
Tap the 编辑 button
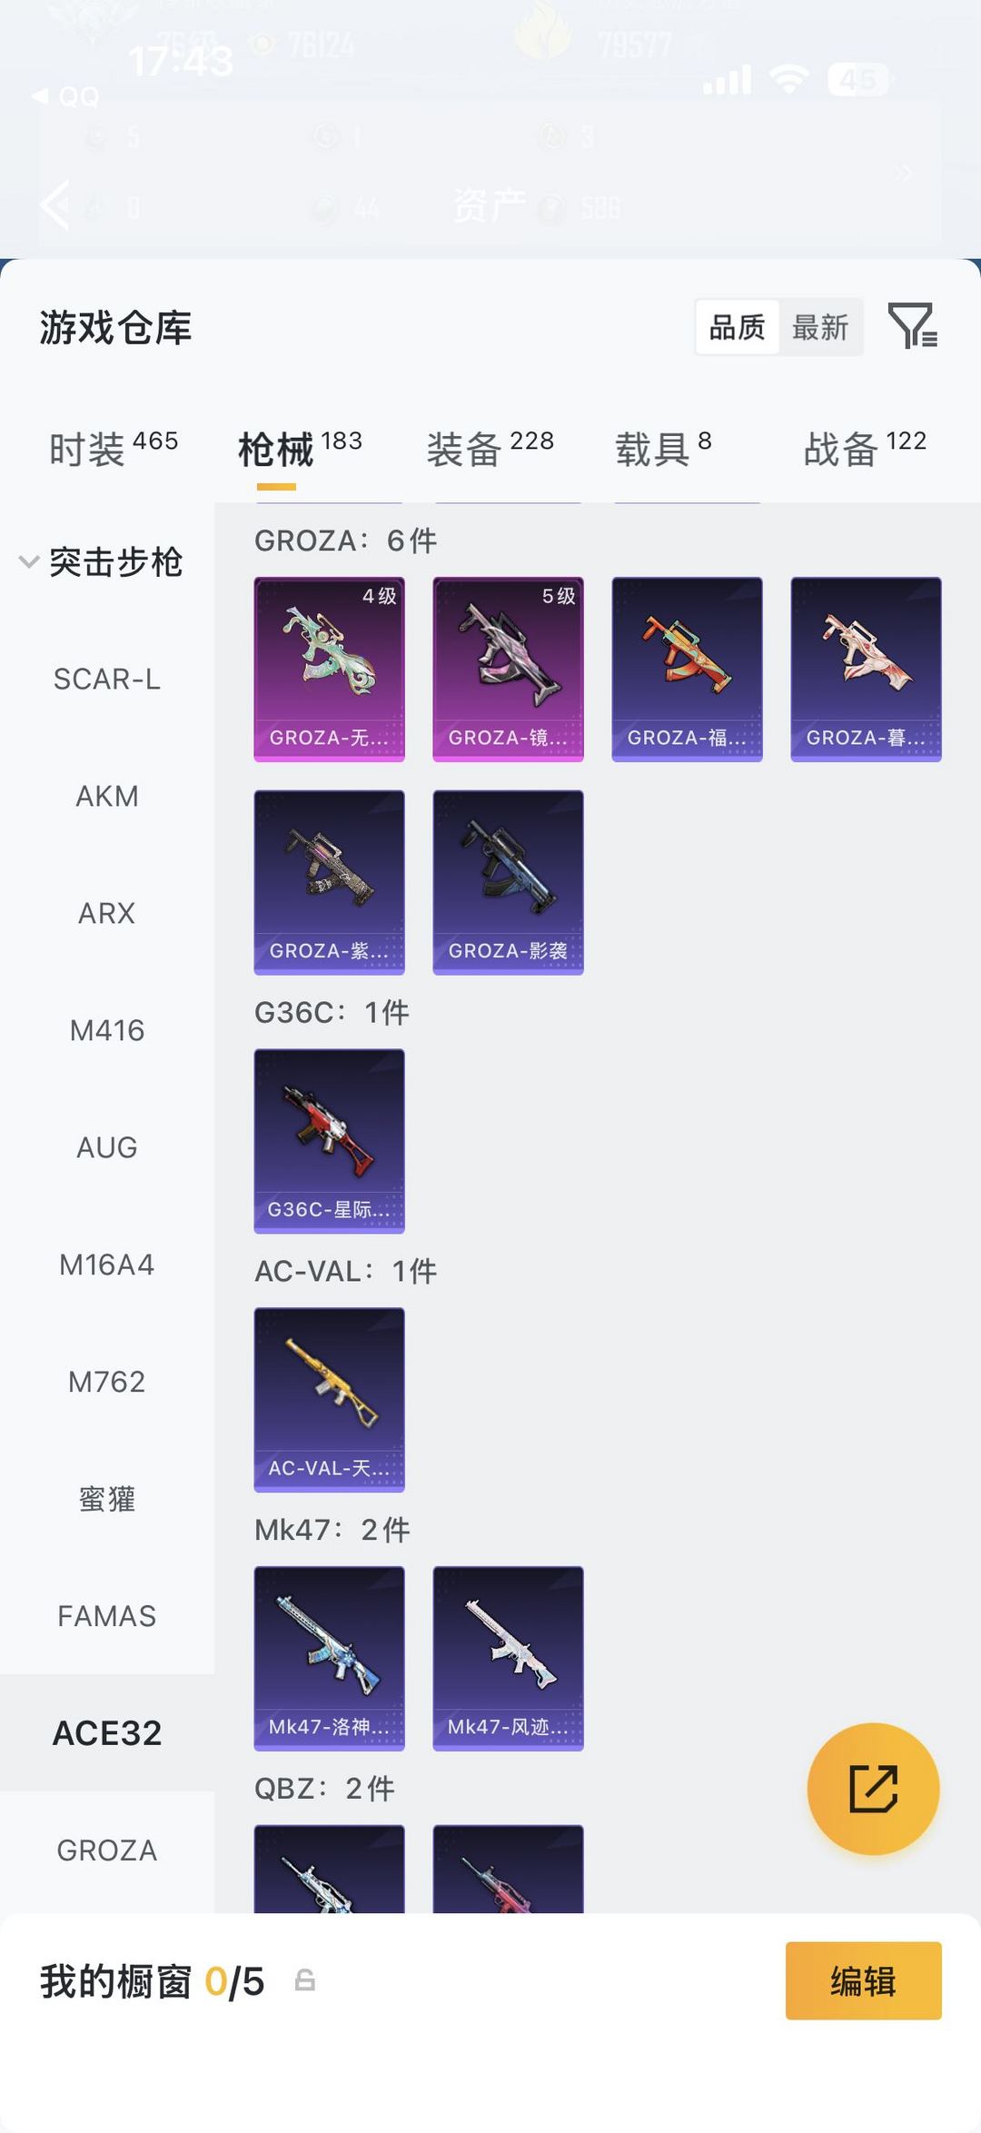click(863, 1980)
